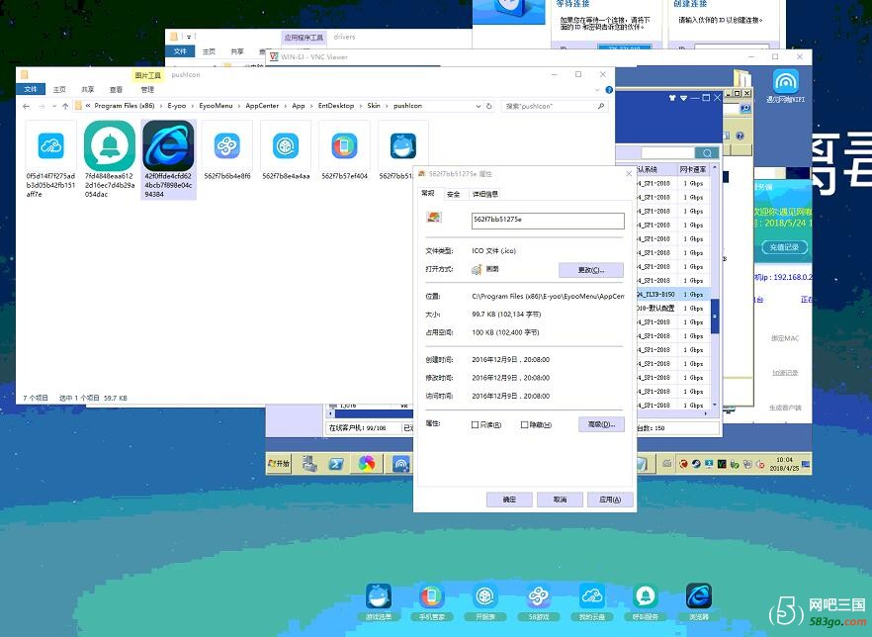872x637 pixels.
Task: Open Explorer help question mark icon
Action: [x=609, y=90]
